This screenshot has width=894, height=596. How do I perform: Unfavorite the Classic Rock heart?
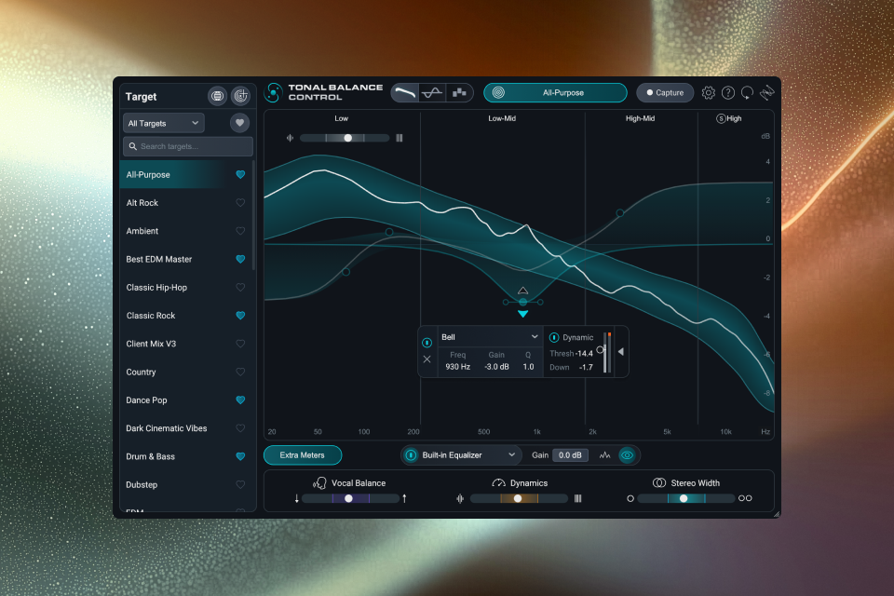click(x=240, y=316)
